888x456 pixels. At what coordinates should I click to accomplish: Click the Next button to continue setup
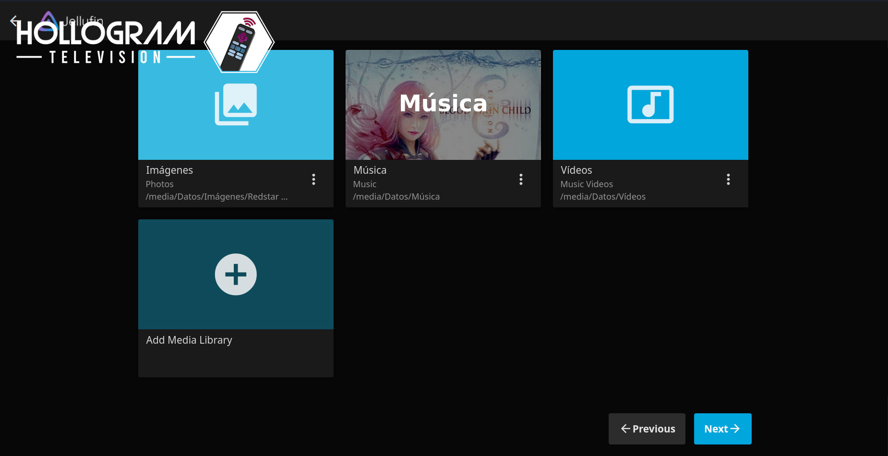[x=722, y=429]
